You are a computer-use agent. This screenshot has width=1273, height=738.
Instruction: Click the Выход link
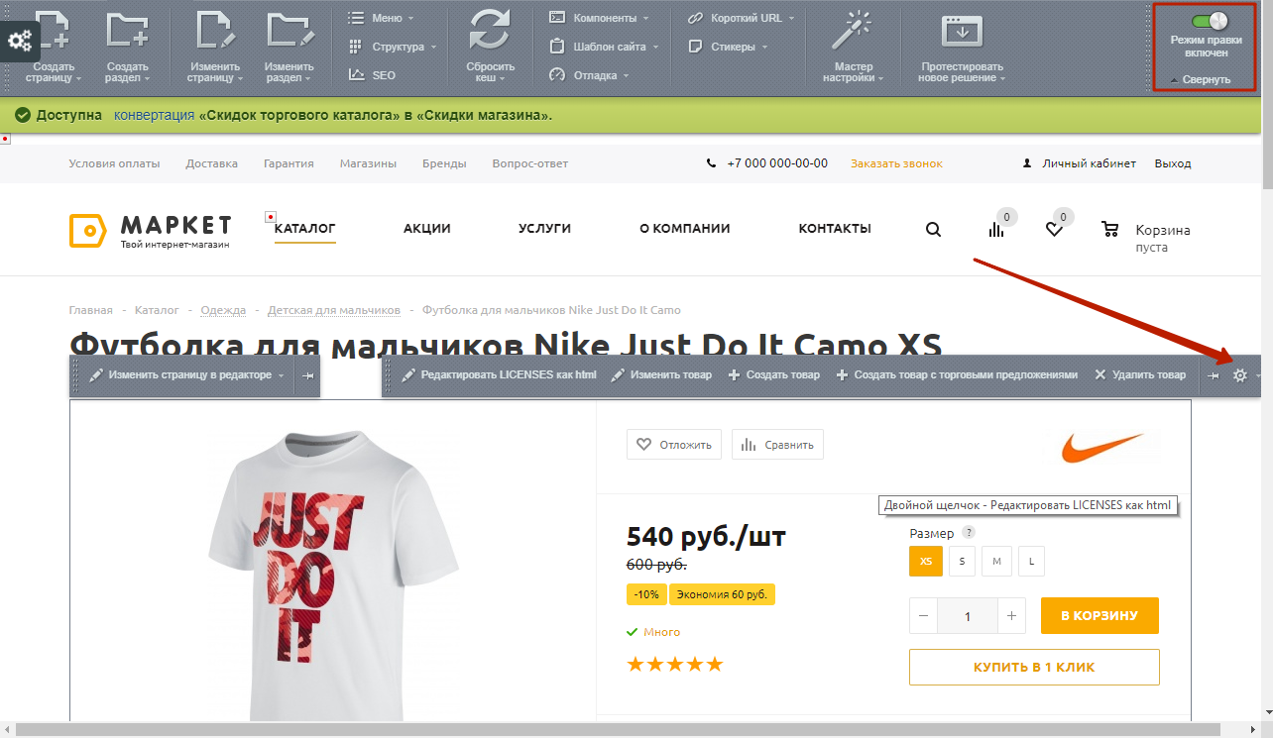pos(1173,163)
